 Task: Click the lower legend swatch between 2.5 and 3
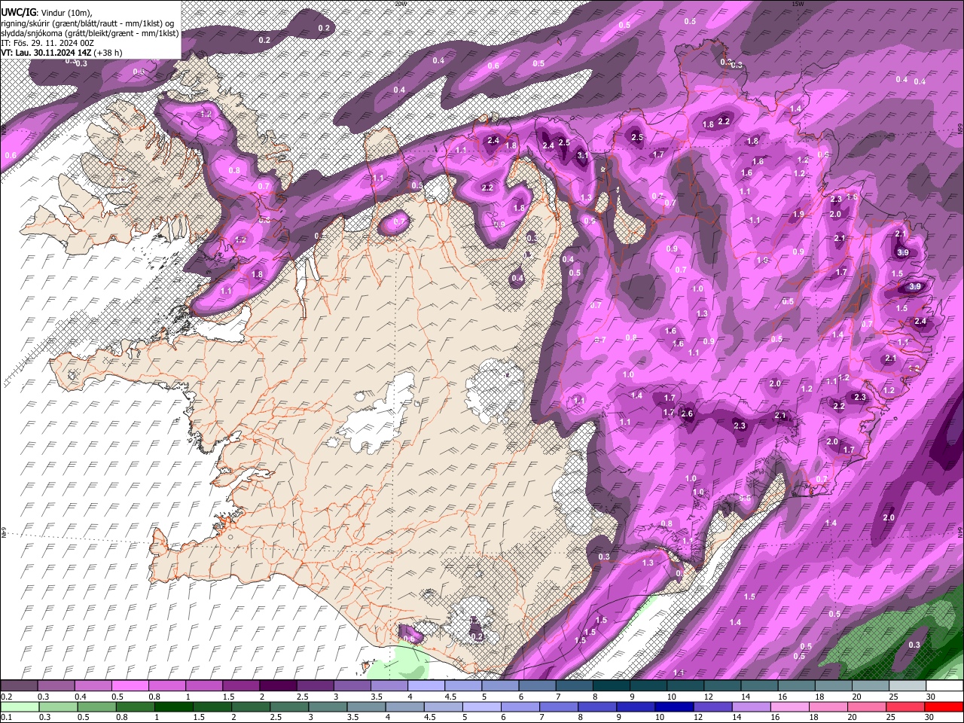288,706
